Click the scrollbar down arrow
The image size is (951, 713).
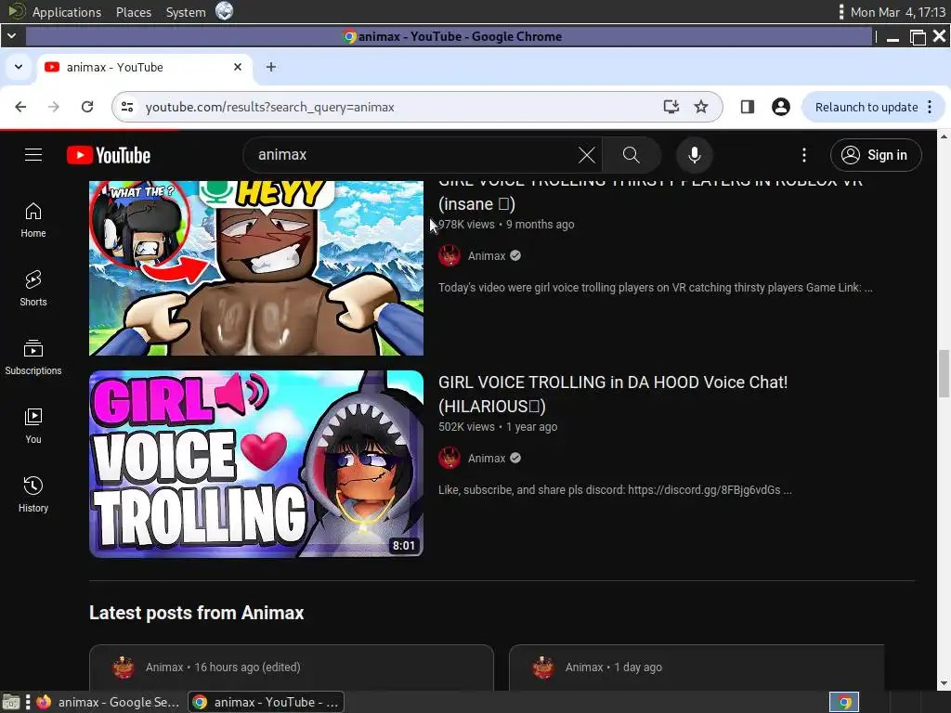[x=944, y=683]
